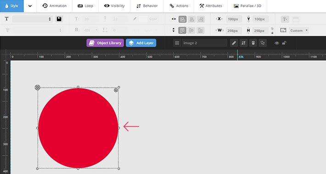Switch to the Animation tab
Image resolution: width=326 pixels, height=174 pixels.
[55, 6]
